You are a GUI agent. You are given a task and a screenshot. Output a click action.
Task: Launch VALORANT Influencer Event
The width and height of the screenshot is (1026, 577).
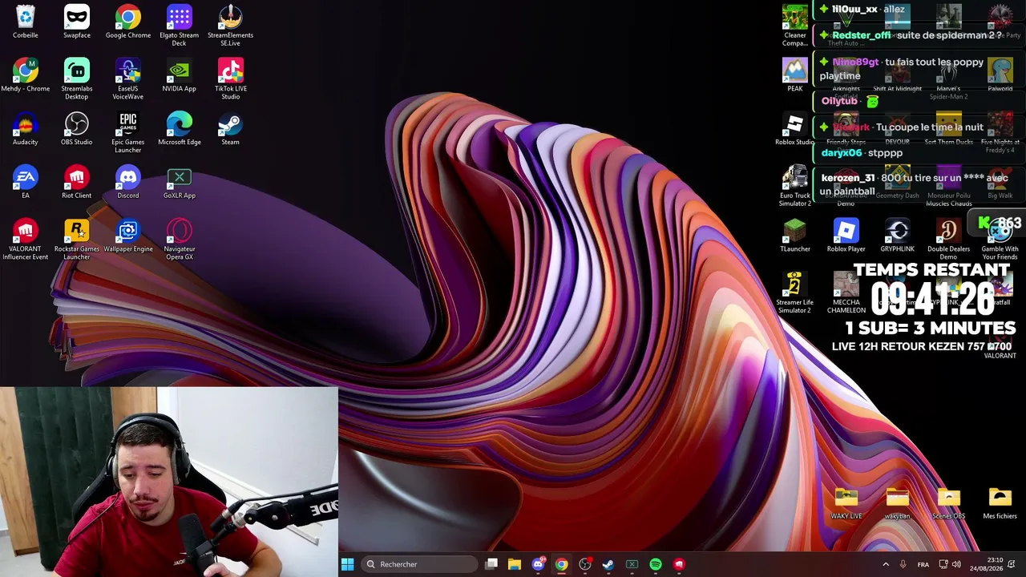point(26,239)
